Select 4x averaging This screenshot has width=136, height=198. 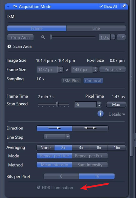click(x=81, y=147)
